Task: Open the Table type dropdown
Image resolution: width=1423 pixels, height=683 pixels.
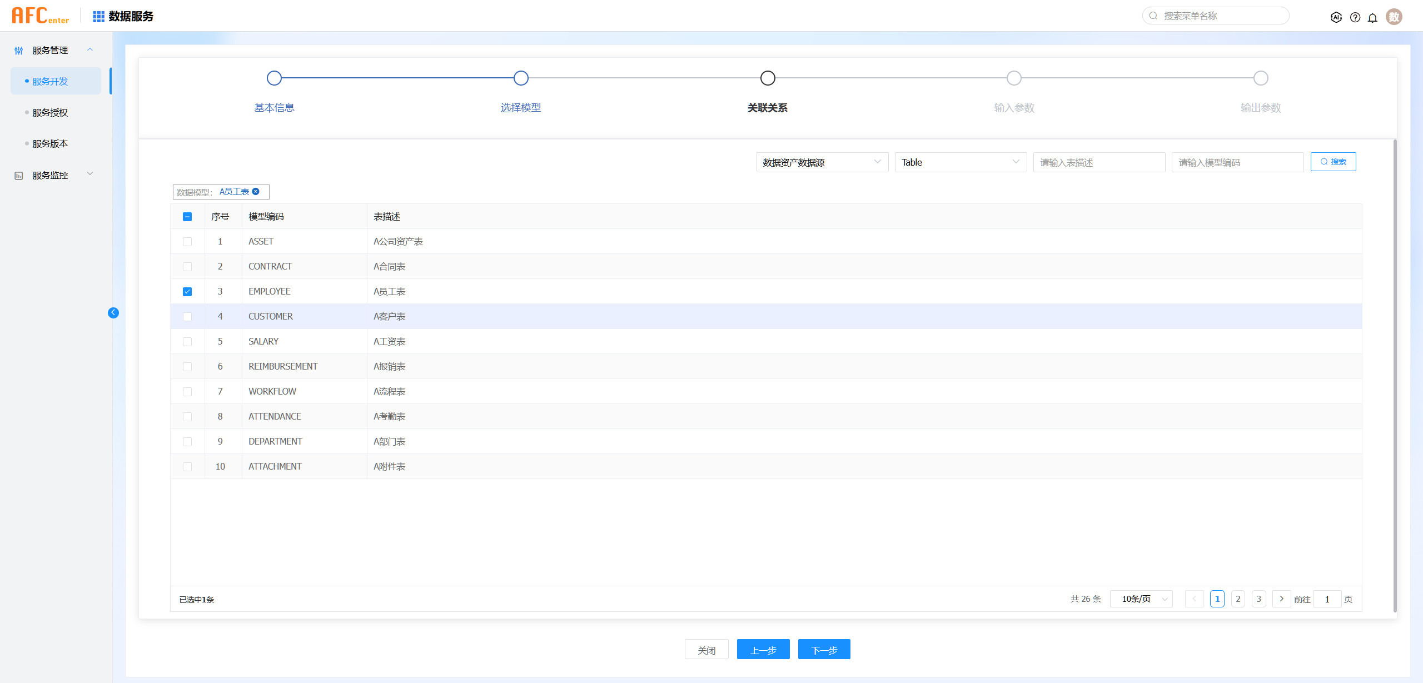Action: [960, 162]
